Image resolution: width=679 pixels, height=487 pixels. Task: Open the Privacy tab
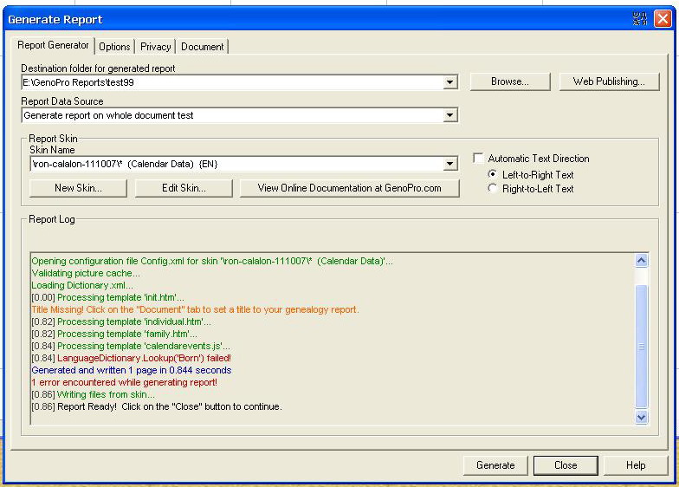(x=156, y=47)
